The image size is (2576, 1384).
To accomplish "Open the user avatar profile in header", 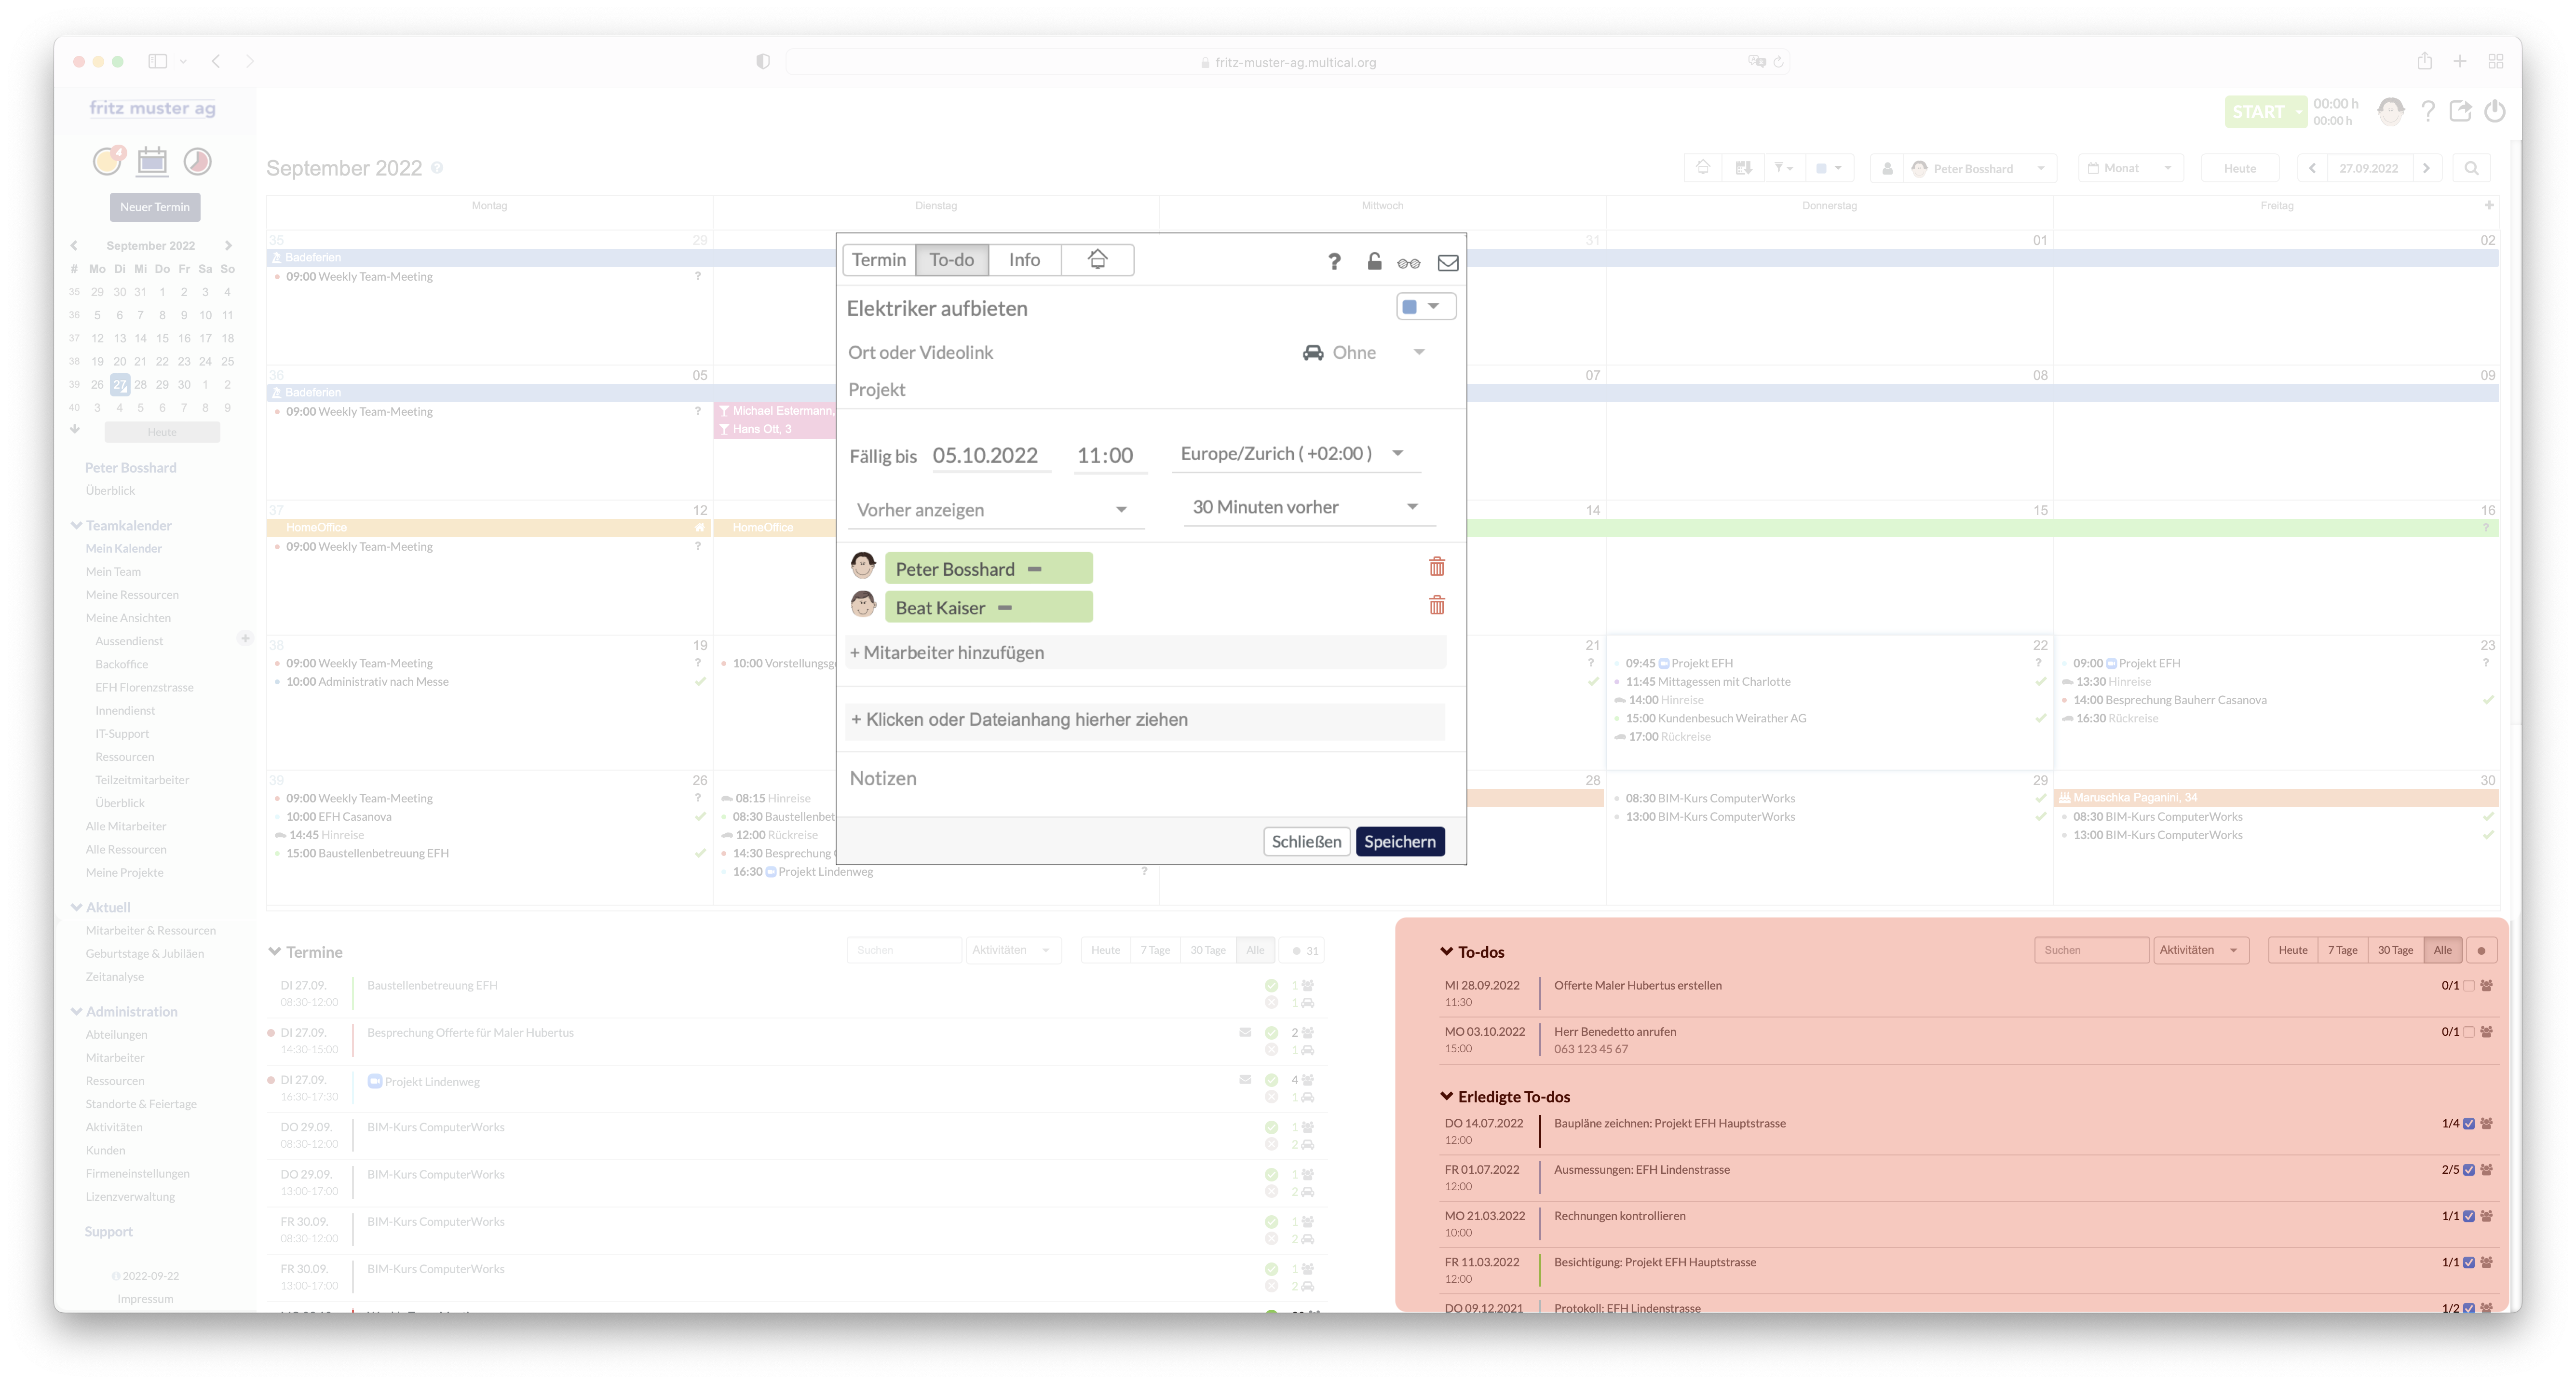I will 2390,111.
